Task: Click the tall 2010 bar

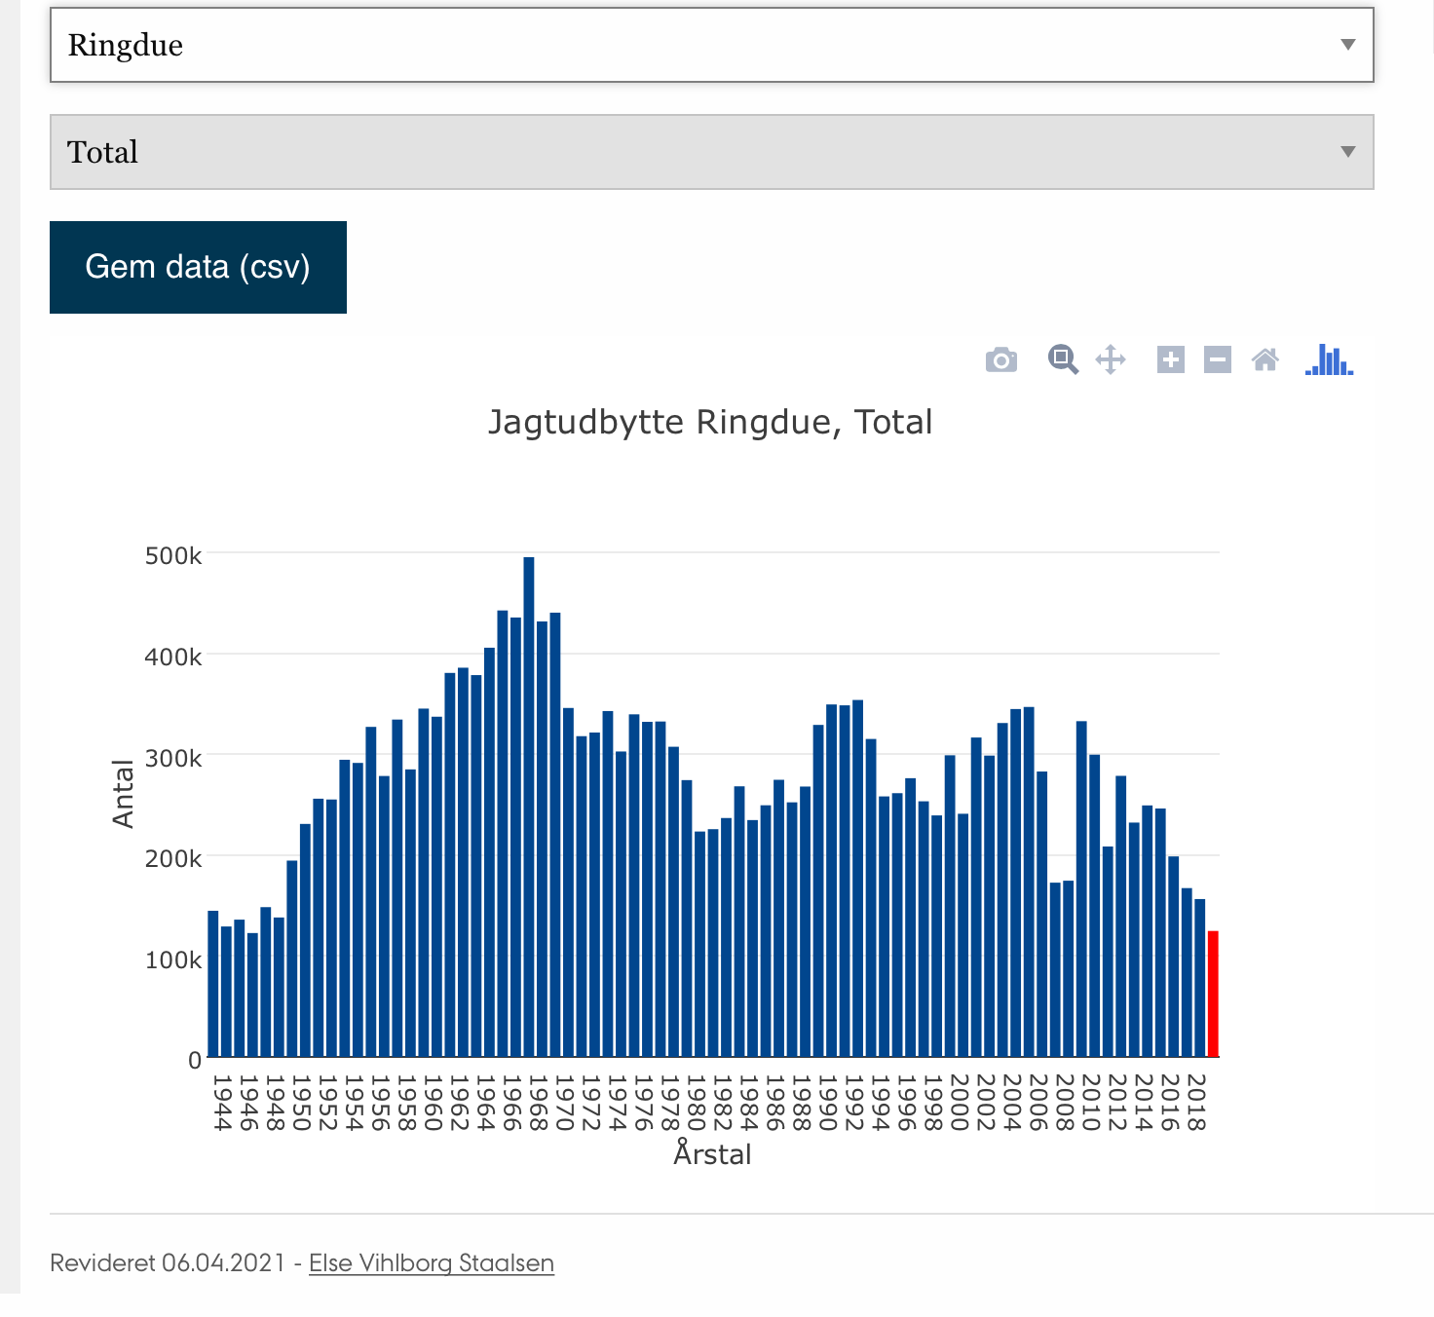Action: [1081, 888]
